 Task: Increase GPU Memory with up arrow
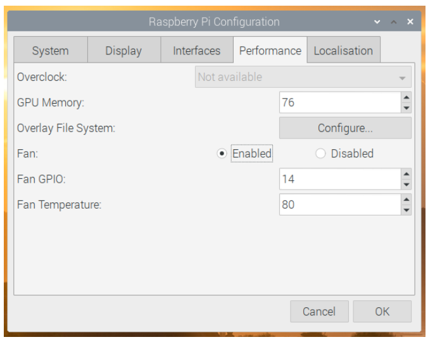(x=406, y=97)
